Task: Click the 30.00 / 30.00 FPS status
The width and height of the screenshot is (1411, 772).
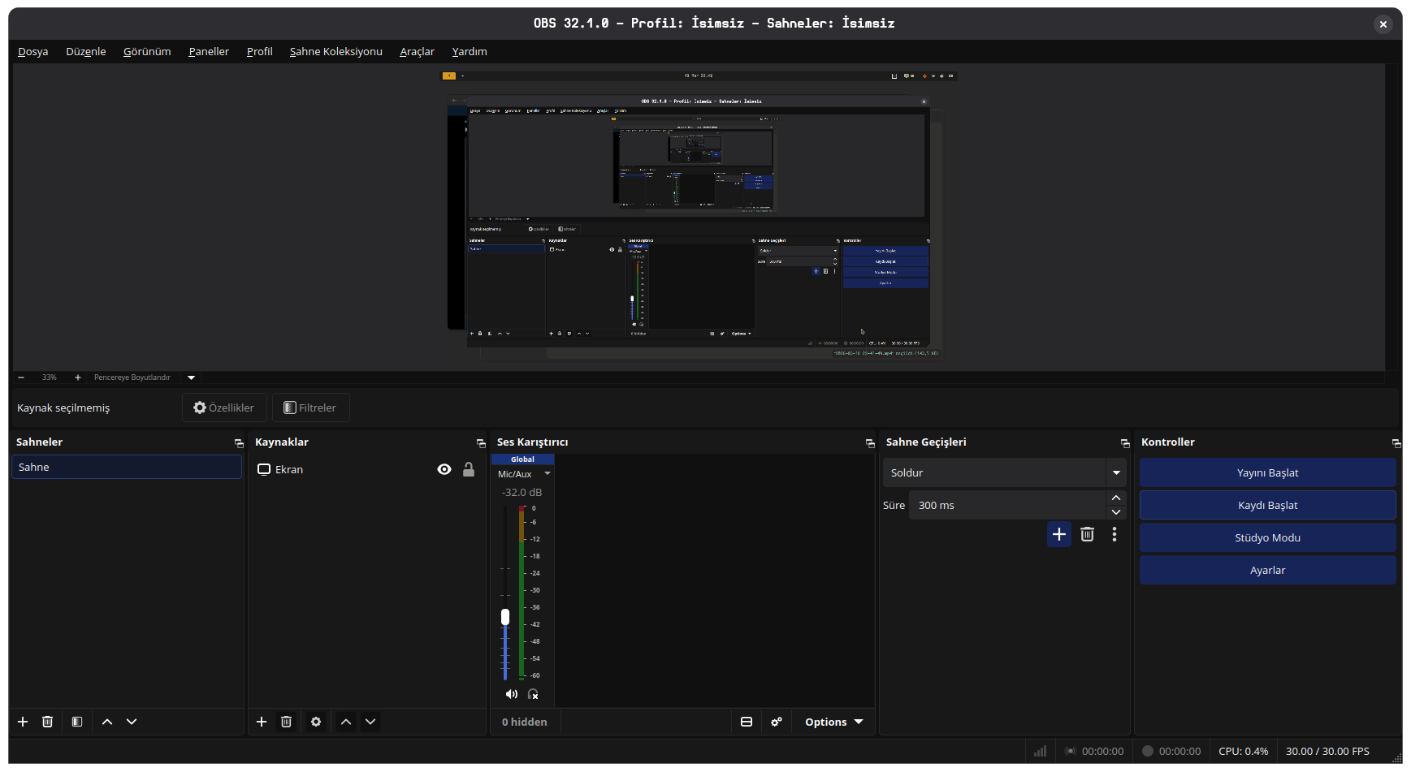Action: click(1327, 751)
